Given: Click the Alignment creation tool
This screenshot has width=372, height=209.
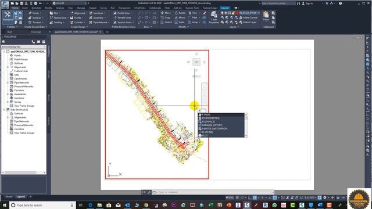Looking at the screenshot, I should pyautogui.click(x=79, y=13).
